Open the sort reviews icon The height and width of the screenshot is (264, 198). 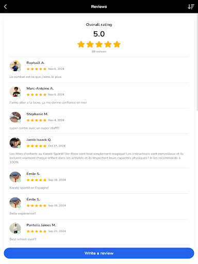[191, 7]
